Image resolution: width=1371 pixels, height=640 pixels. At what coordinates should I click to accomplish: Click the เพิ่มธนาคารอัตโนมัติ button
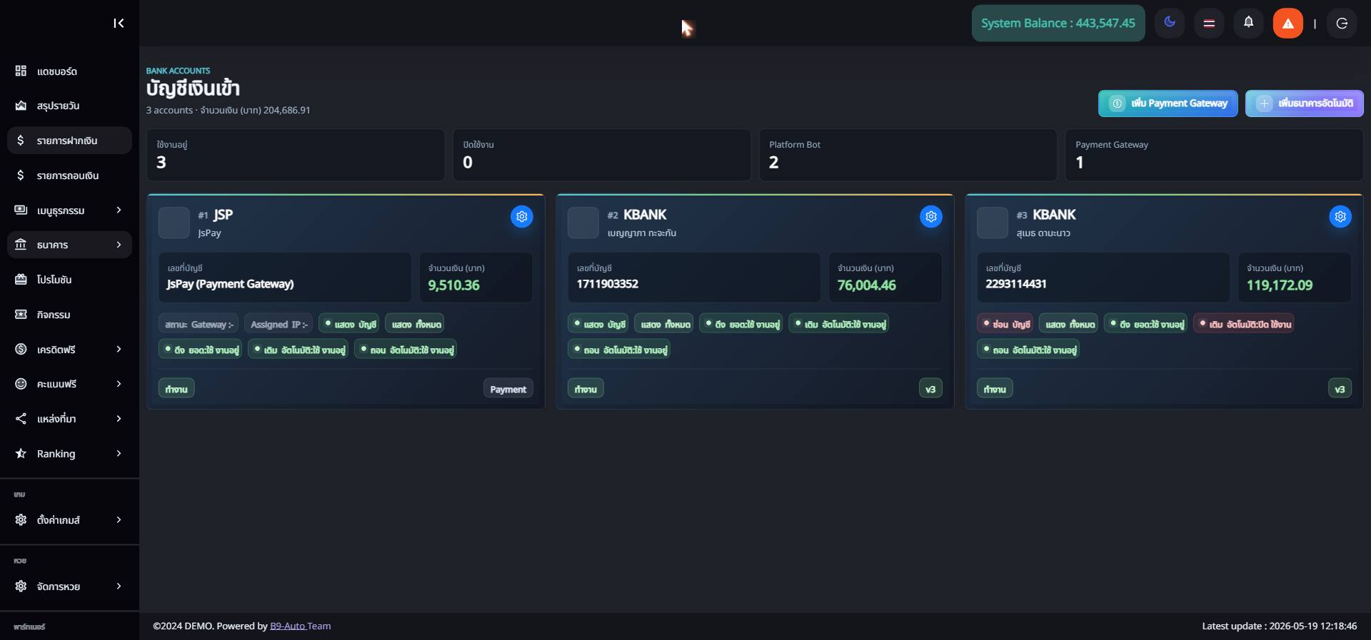tap(1305, 103)
